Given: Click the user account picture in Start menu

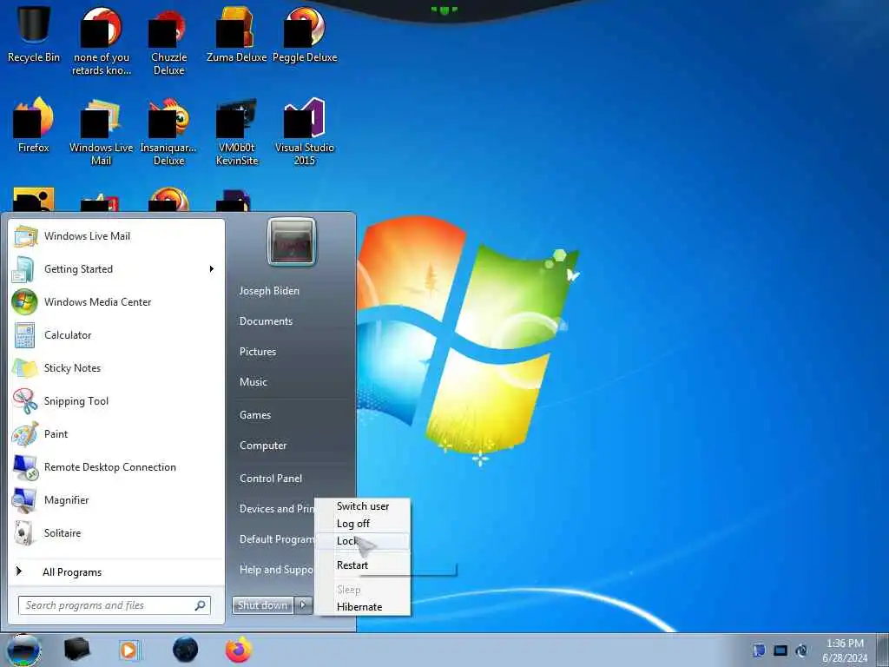Looking at the screenshot, I should (292, 241).
